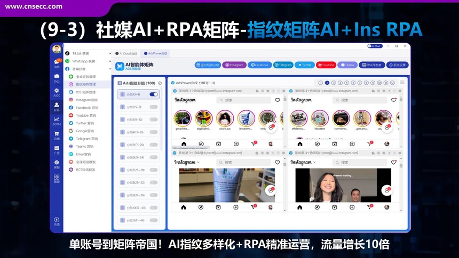
Task: Open the 店铺 shopping cart sidebar icon
Action: [57, 135]
